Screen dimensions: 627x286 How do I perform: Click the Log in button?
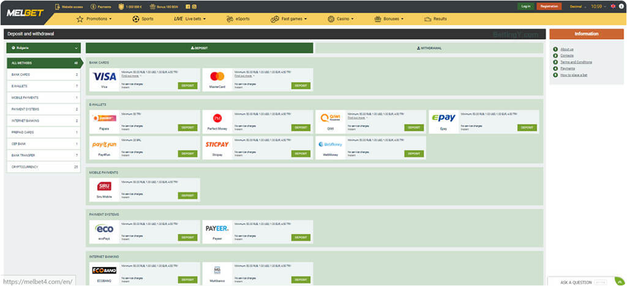click(526, 6)
